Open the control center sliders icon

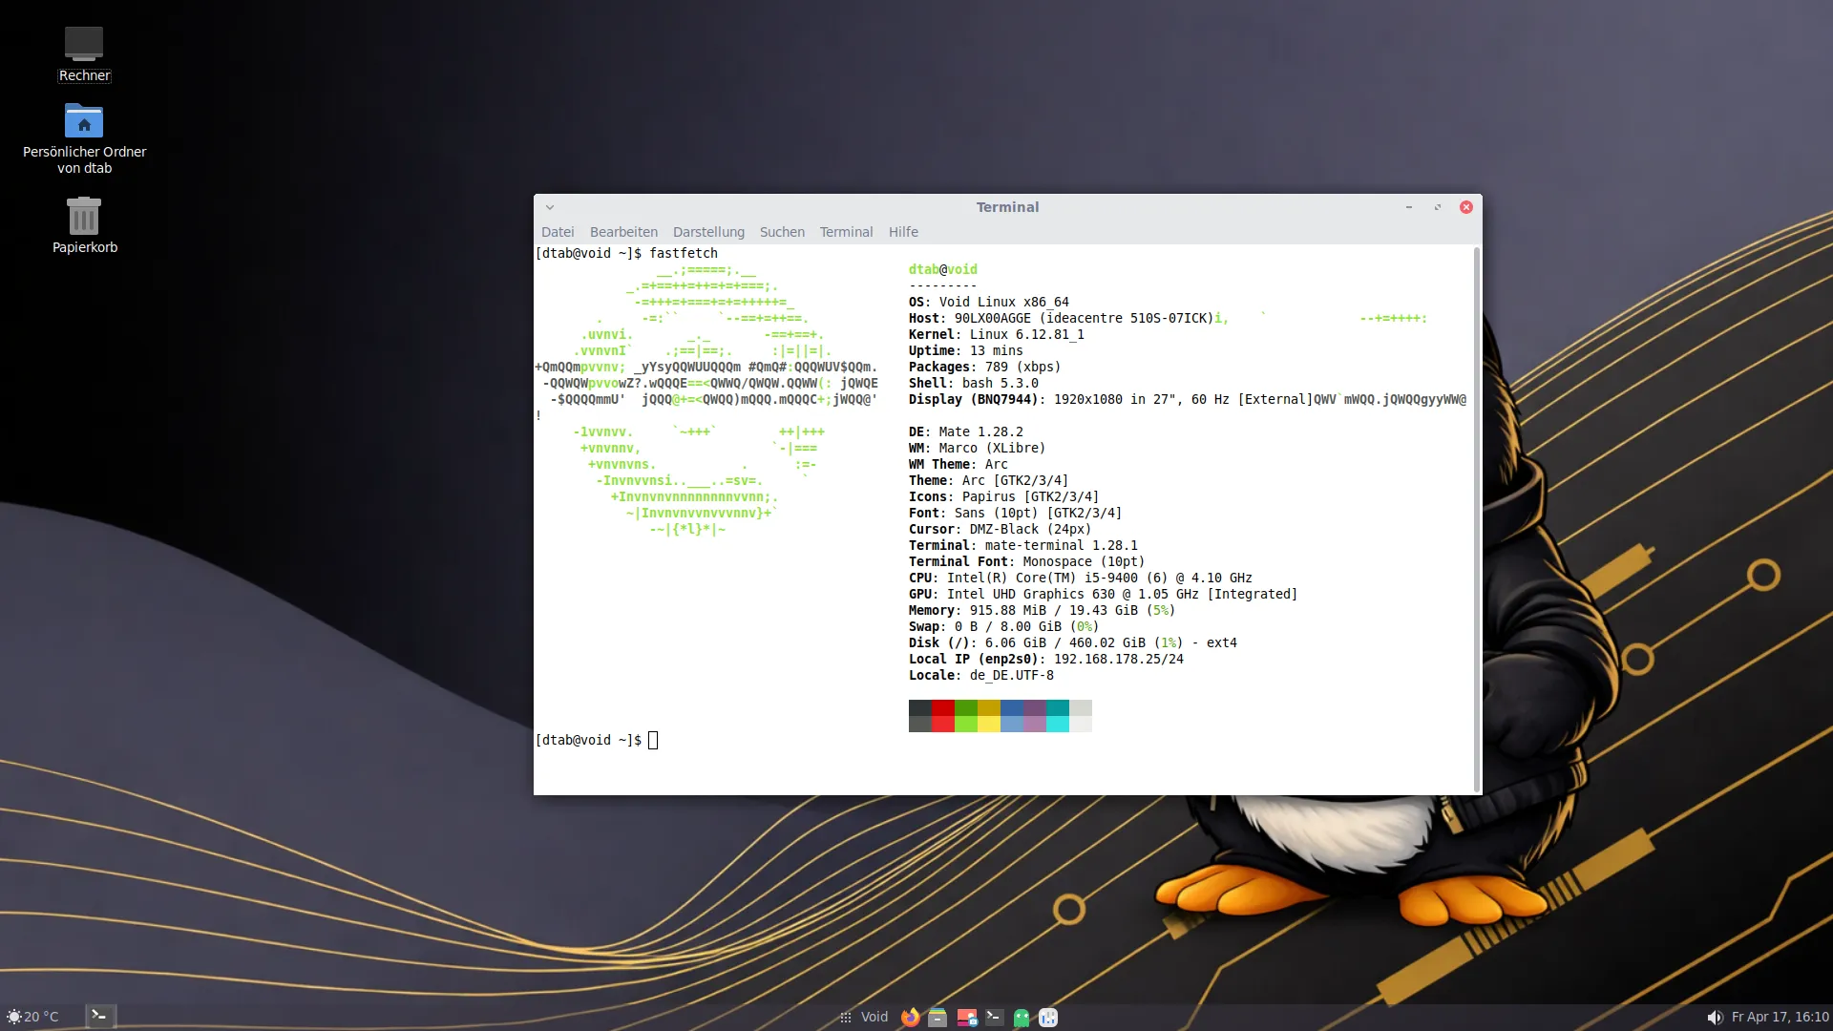coord(1048,1017)
